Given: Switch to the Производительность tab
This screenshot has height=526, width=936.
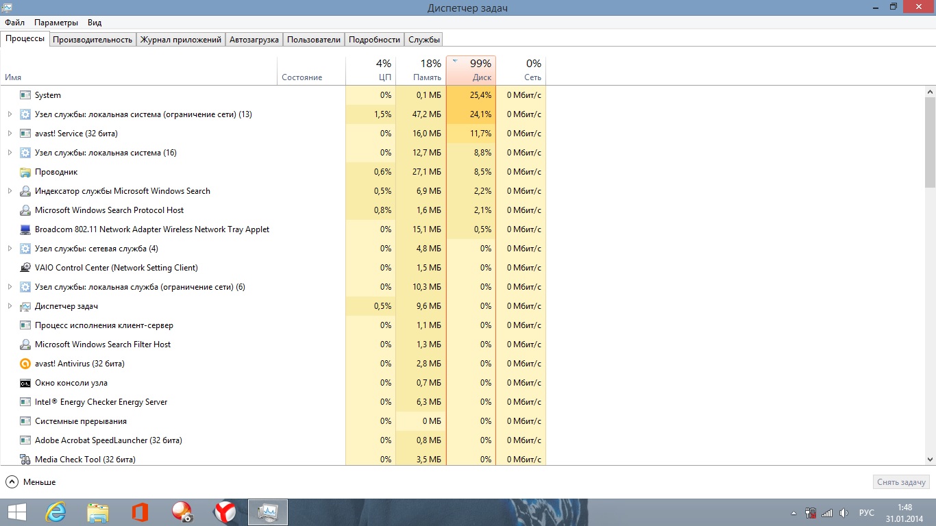Looking at the screenshot, I should pyautogui.click(x=93, y=40).
